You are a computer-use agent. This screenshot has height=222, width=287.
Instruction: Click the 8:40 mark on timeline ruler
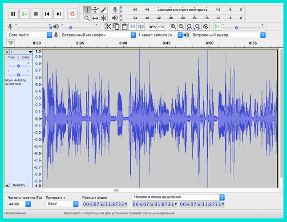pos(123,43)
